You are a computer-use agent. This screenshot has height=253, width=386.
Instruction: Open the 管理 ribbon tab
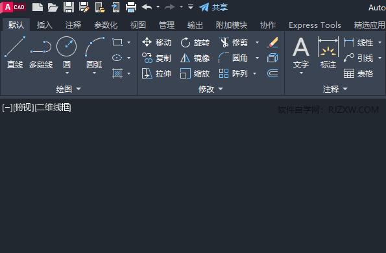click(x=167, y=25)
